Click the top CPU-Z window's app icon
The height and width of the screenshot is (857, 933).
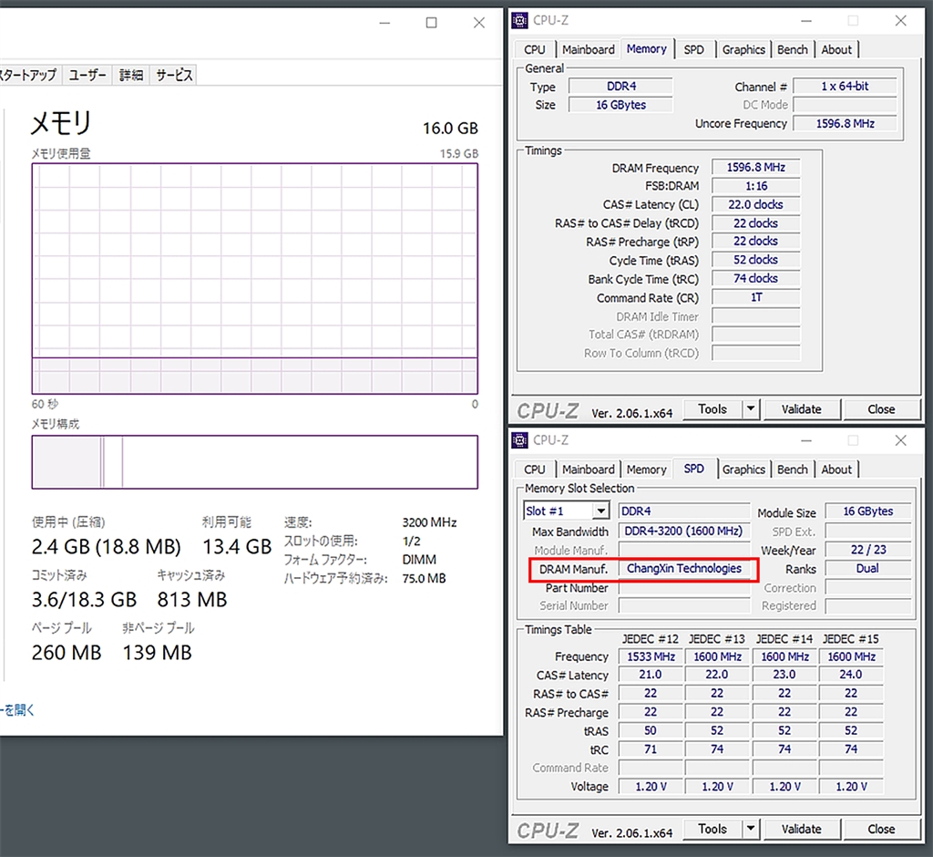pos(519,21)
